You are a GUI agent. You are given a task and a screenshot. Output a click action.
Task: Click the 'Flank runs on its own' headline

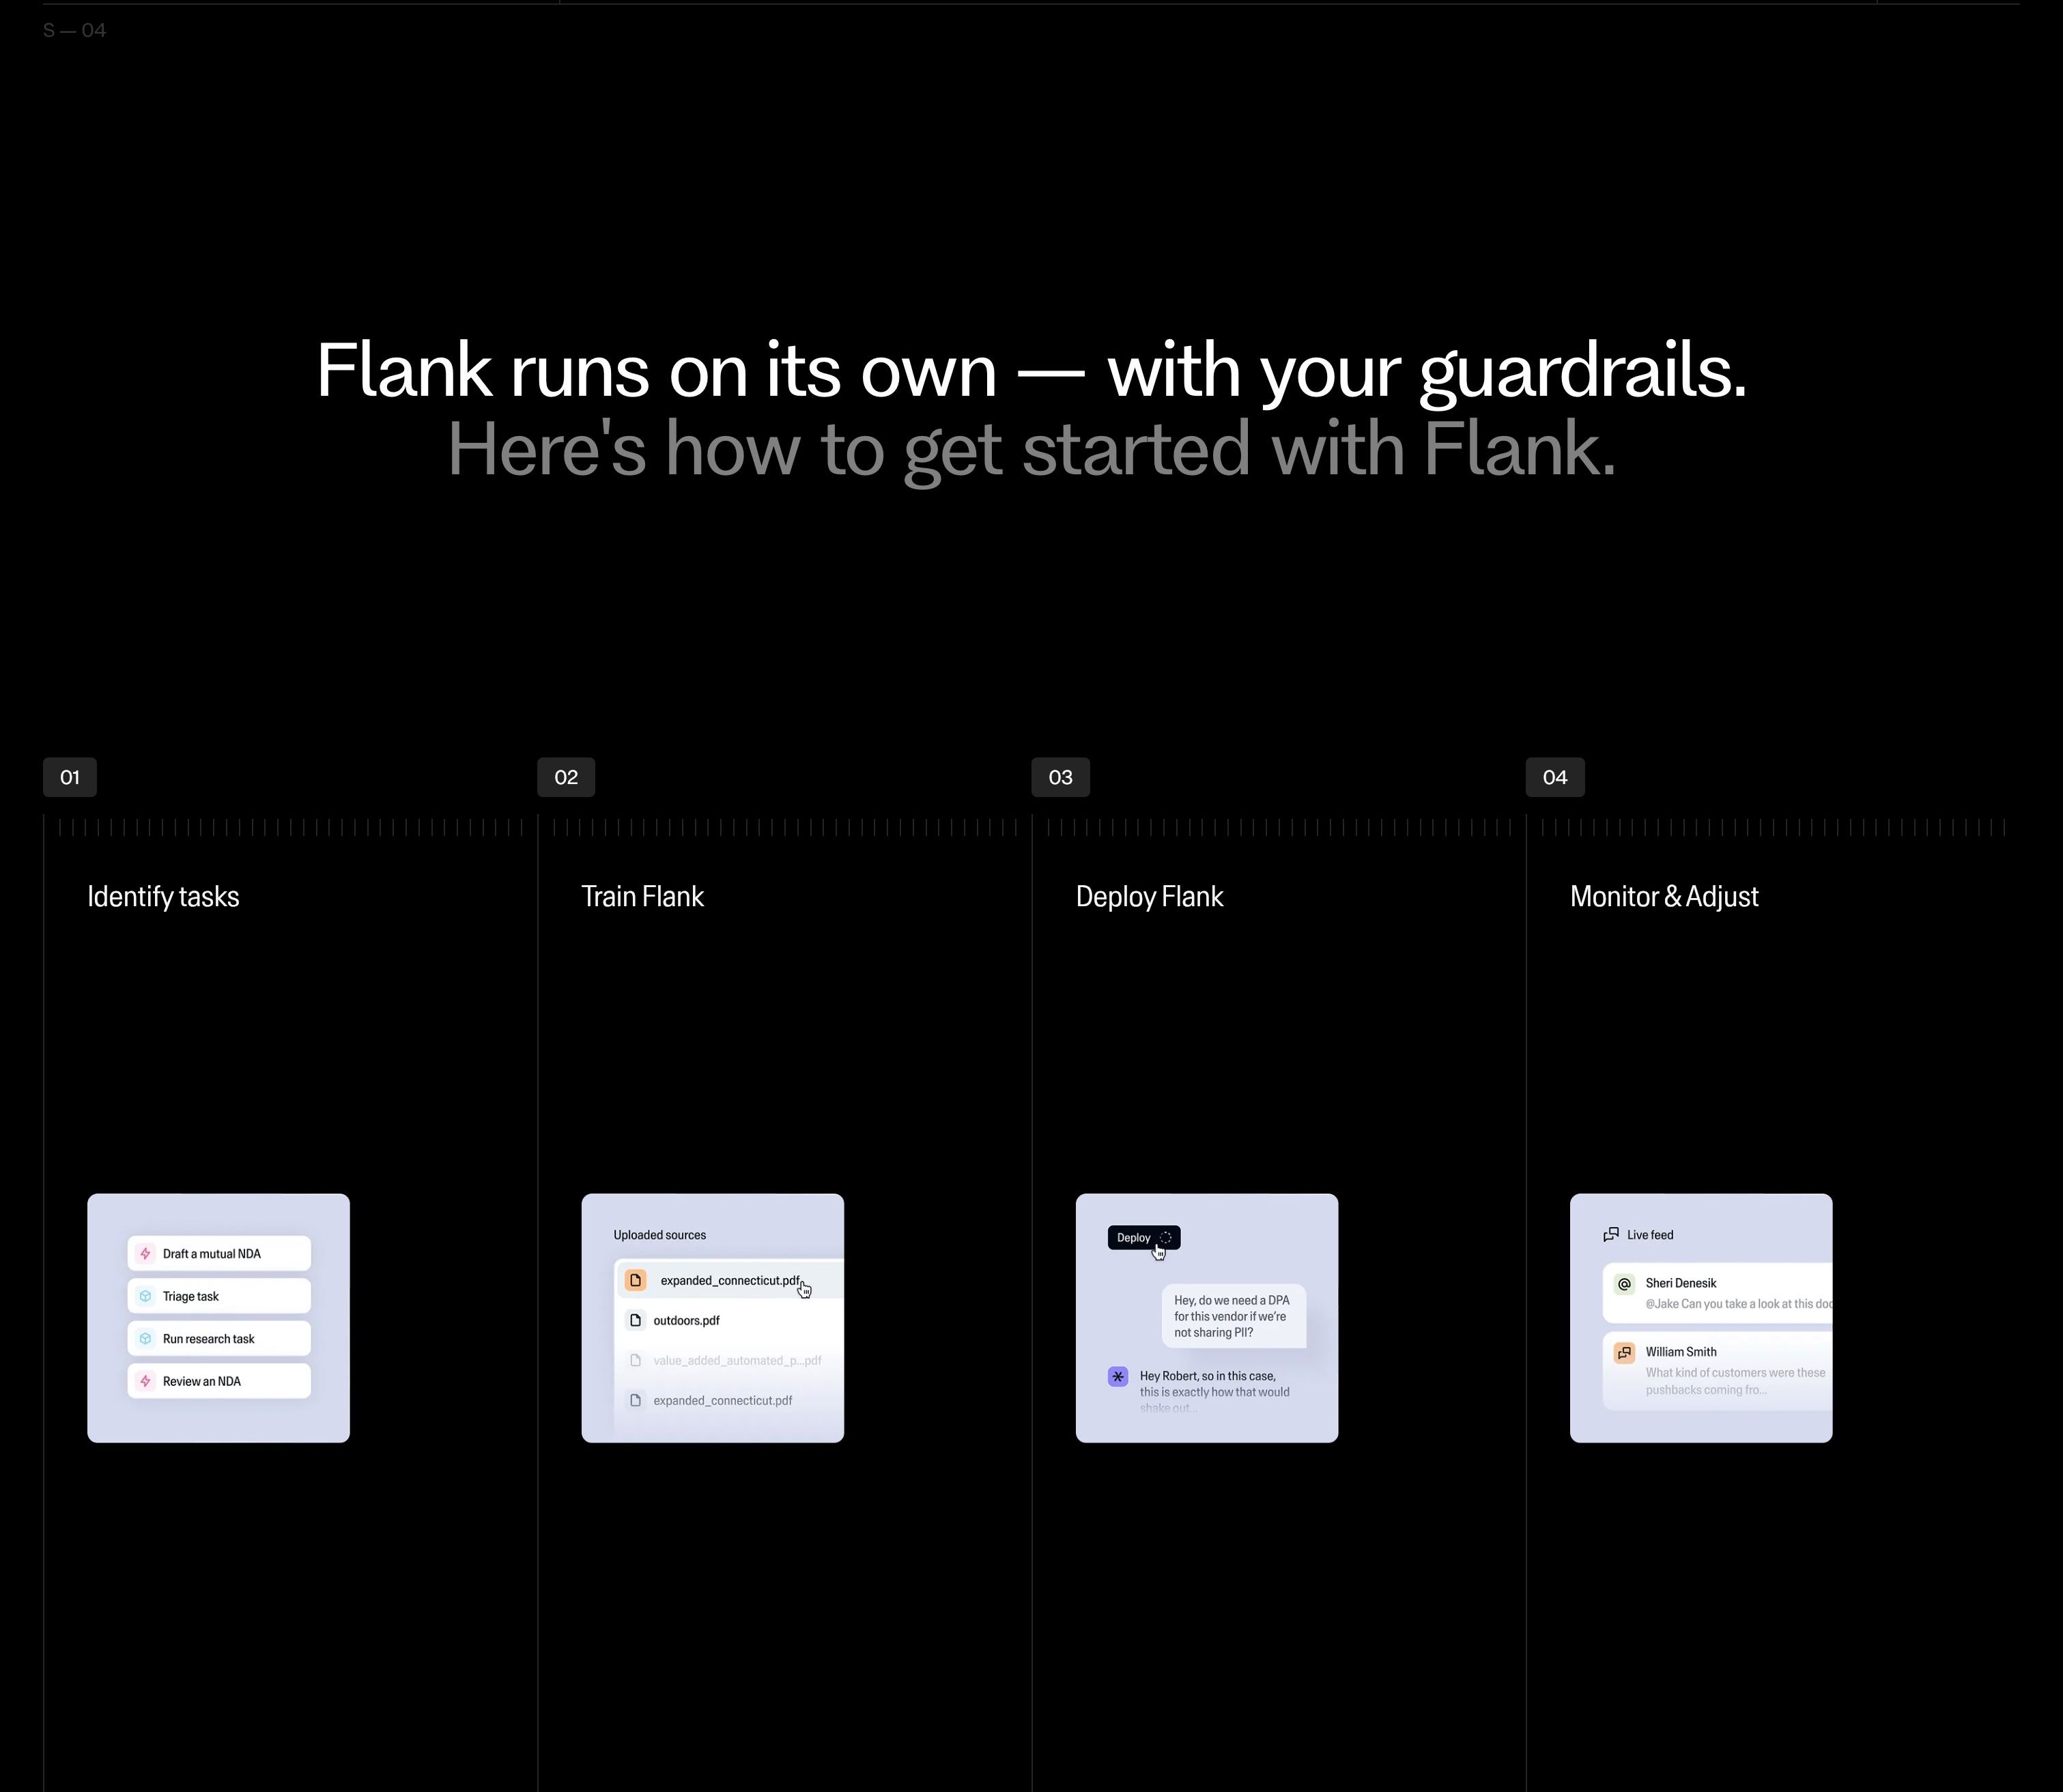(x=1031, y=371)
